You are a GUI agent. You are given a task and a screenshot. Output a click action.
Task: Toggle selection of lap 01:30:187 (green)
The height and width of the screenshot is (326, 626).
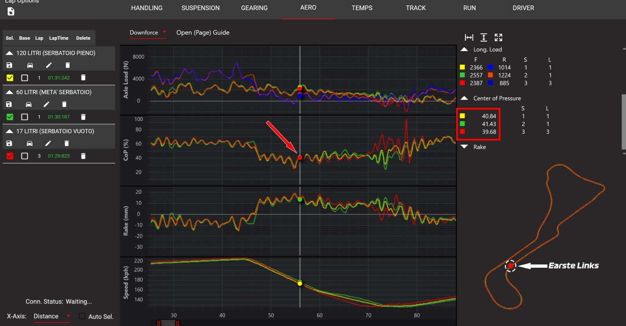coord(10,117)
